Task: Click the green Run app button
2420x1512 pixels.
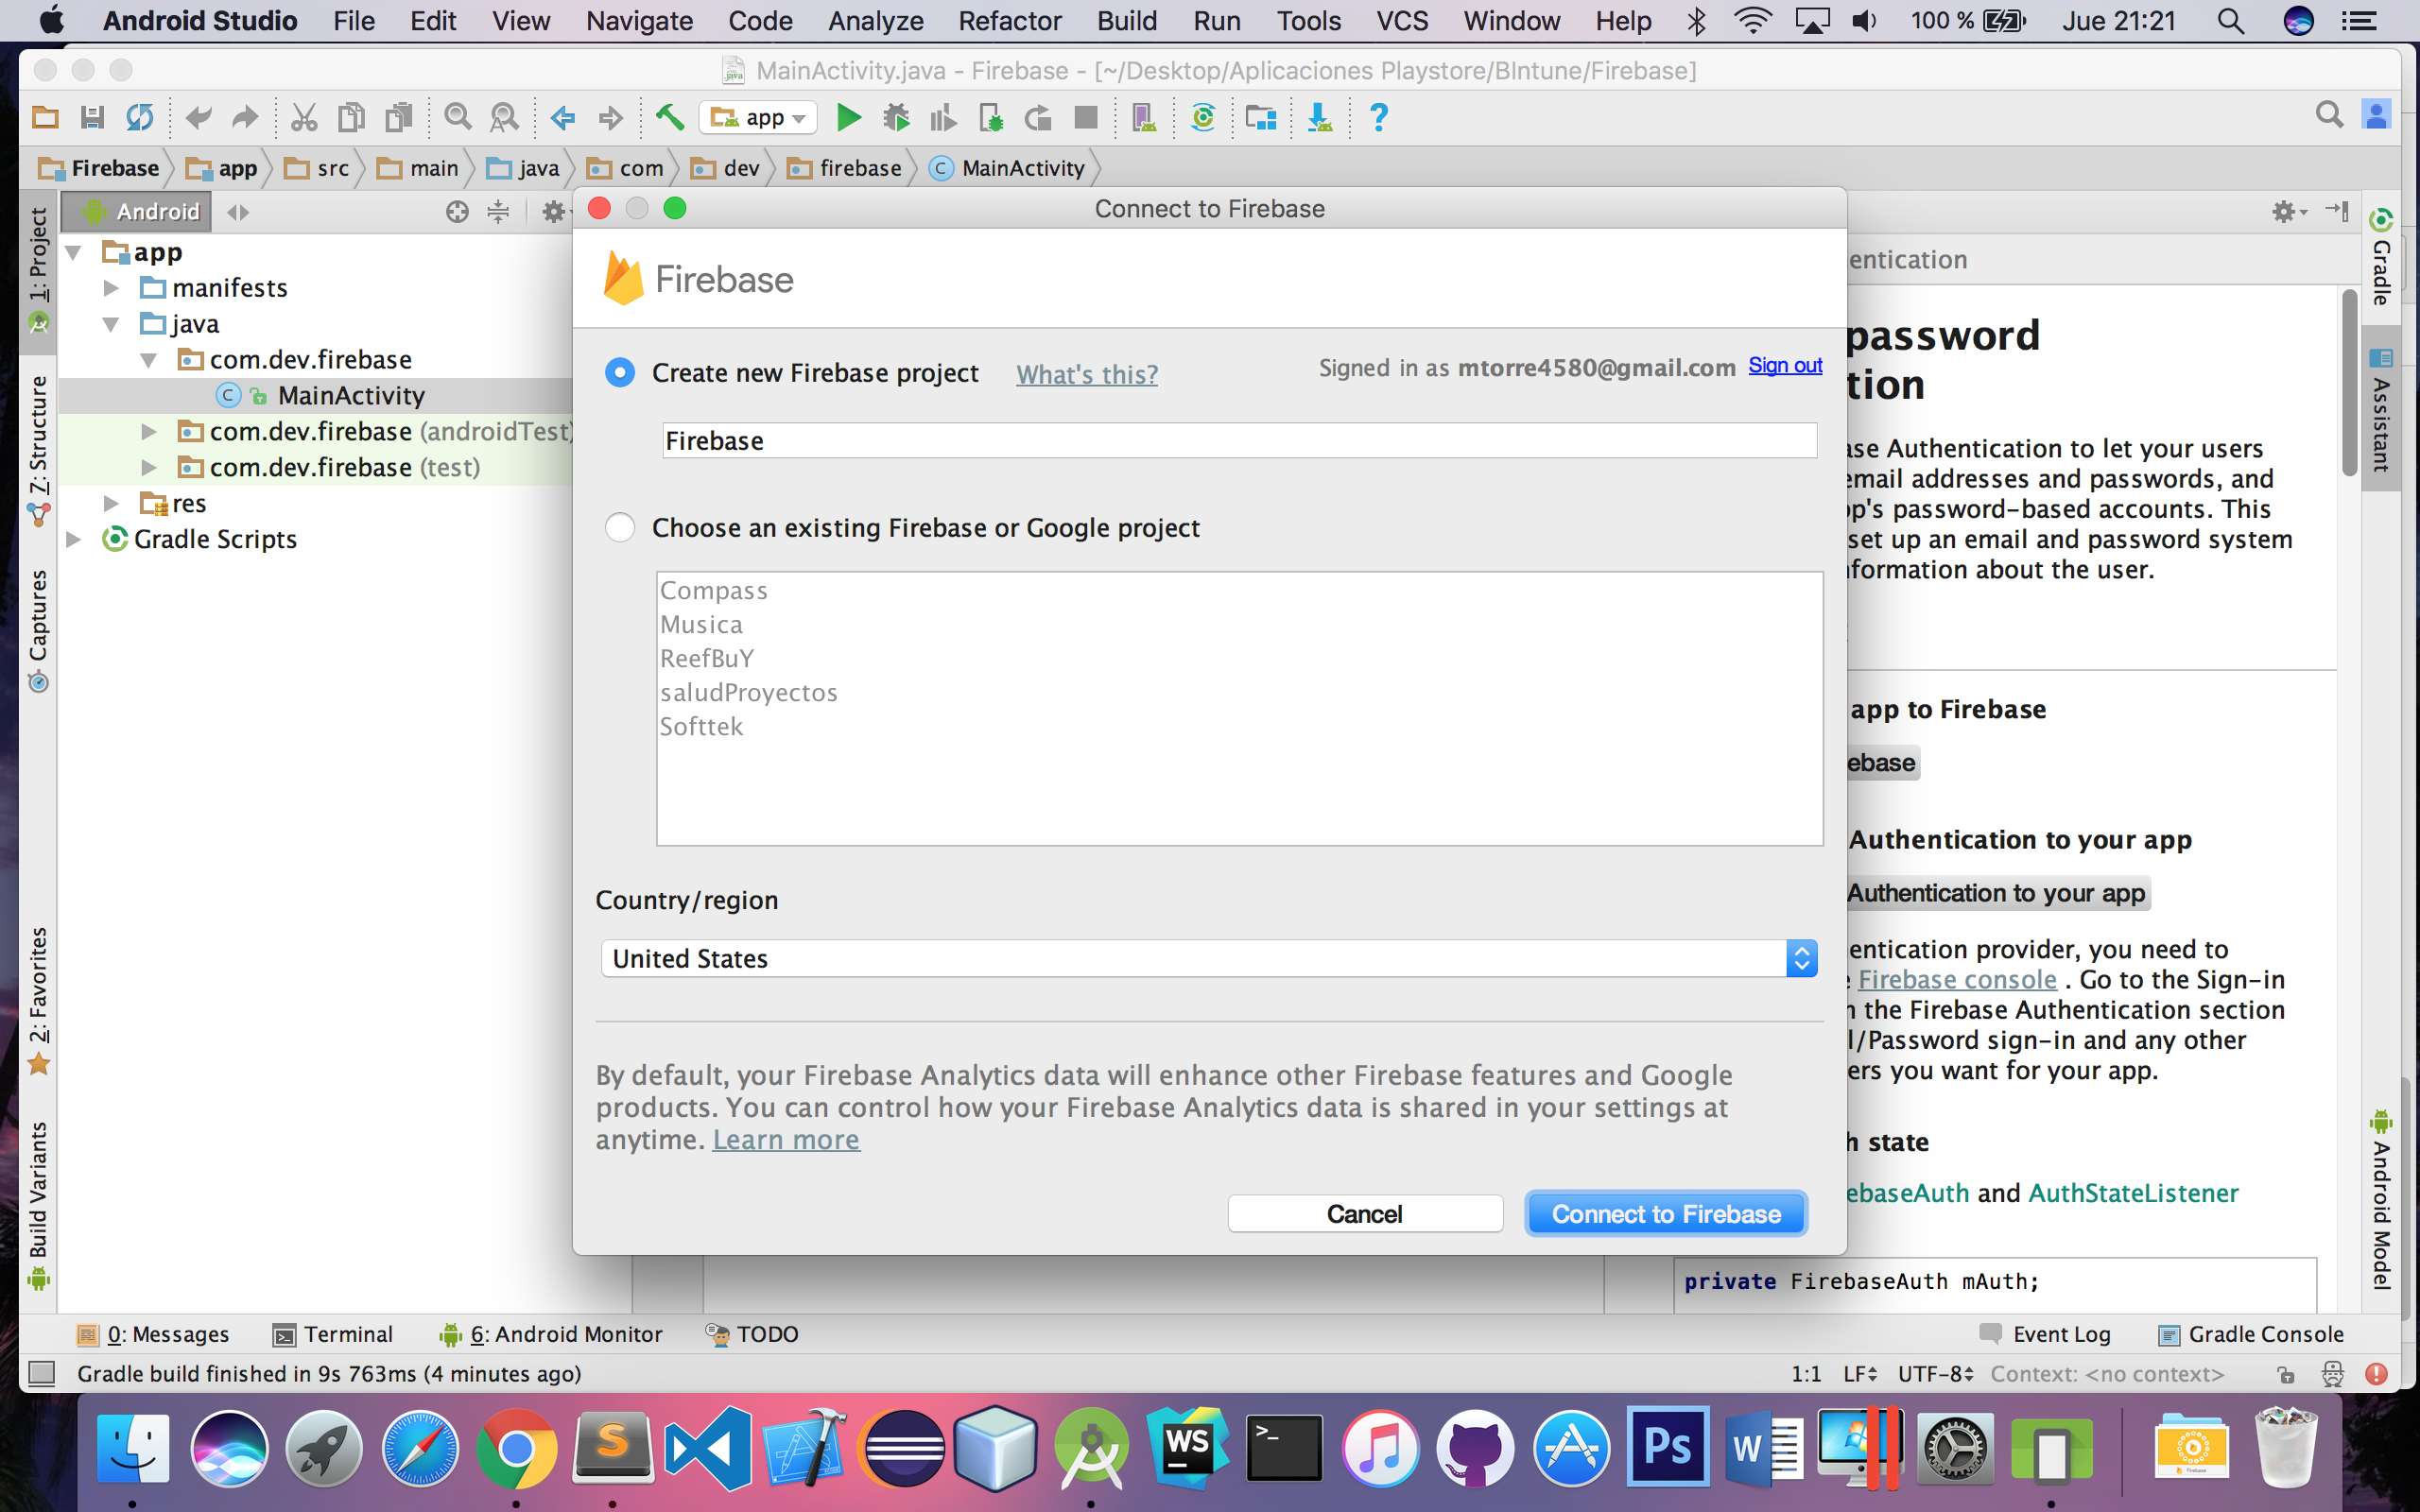Action: click(x=848, y=118)
